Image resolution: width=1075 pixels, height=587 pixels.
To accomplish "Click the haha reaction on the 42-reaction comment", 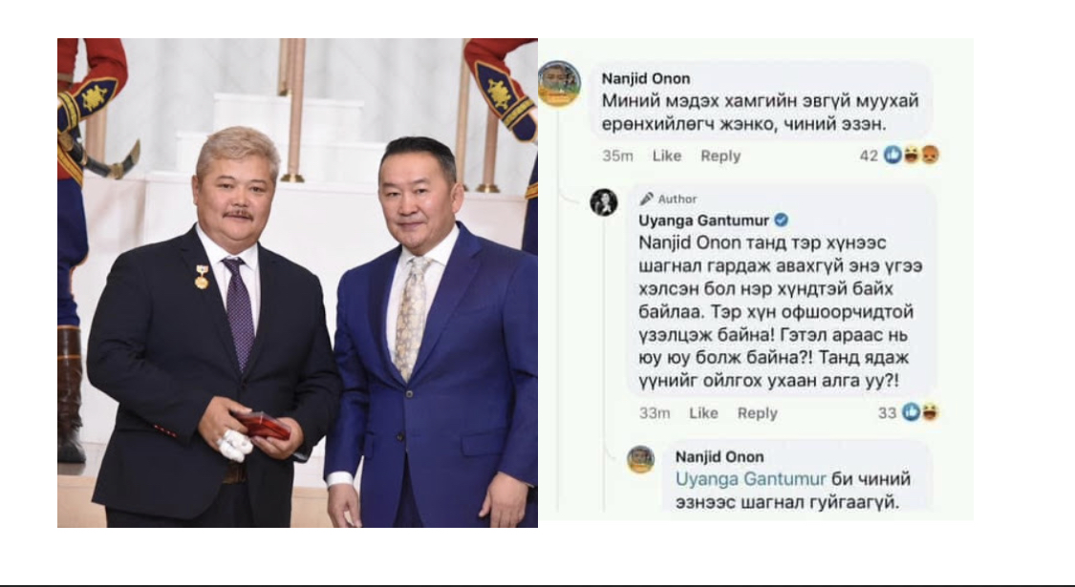I will click(x=912, y=155).
